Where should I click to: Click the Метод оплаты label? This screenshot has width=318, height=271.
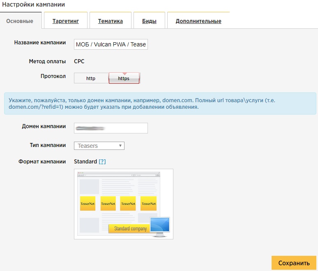tap(47, 61)
